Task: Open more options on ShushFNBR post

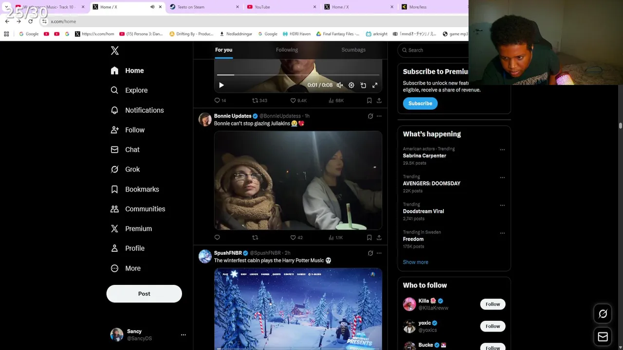Action: click(379, 253)
